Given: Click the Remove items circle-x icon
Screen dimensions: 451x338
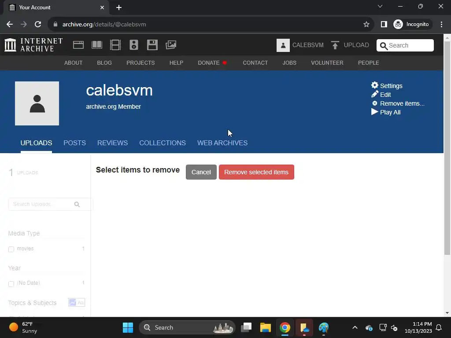Looking at the screenshot, I should coord(374,103).
